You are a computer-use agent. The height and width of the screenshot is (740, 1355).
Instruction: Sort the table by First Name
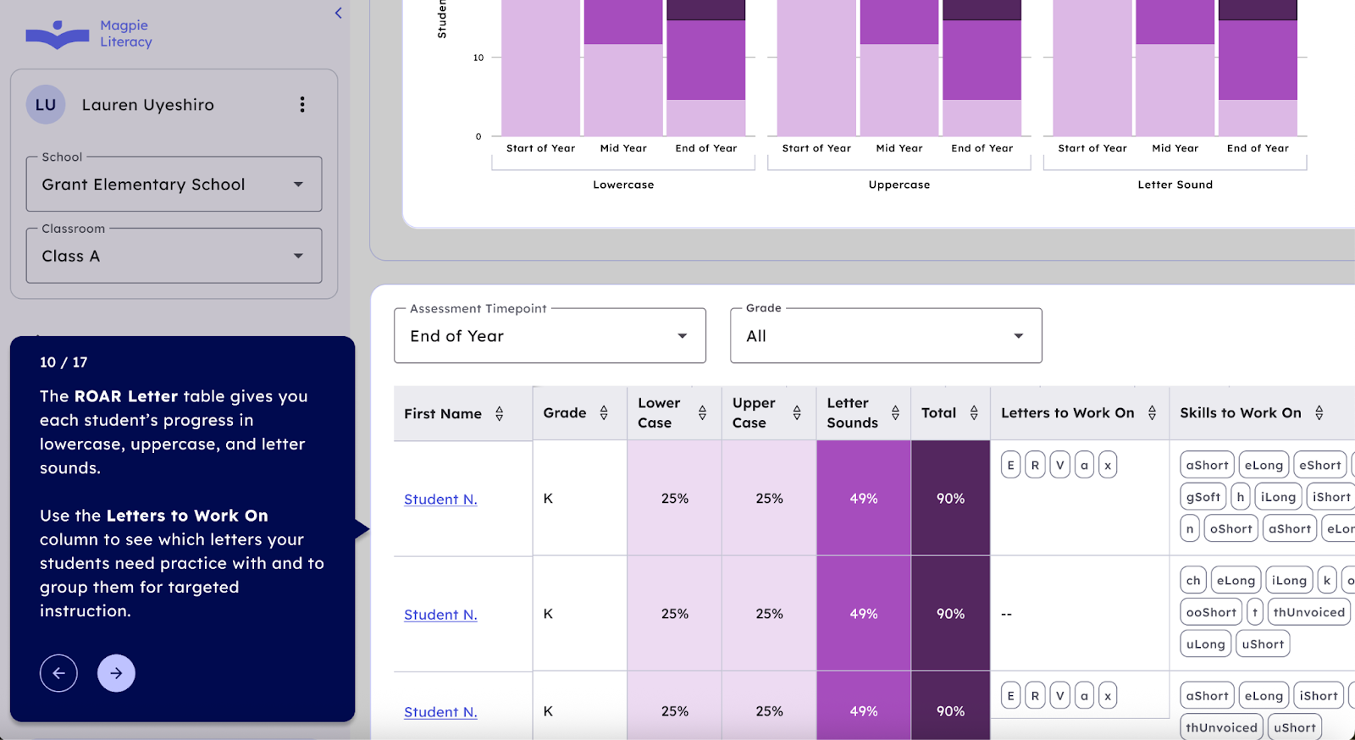(x=500, y=413)
